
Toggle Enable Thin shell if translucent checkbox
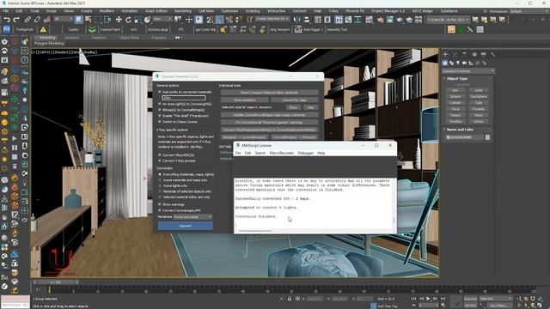[160, 116]
